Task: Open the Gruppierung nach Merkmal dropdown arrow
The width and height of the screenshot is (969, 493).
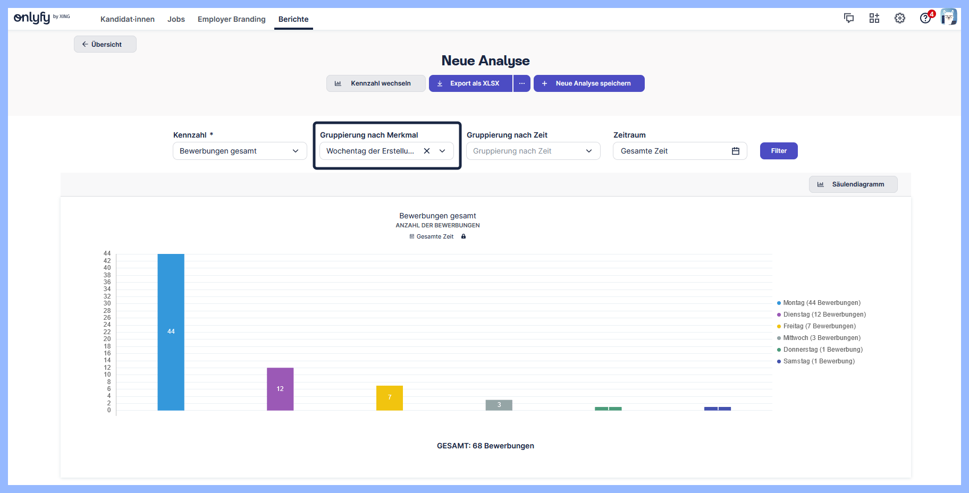Action: (x=442, y=151)
